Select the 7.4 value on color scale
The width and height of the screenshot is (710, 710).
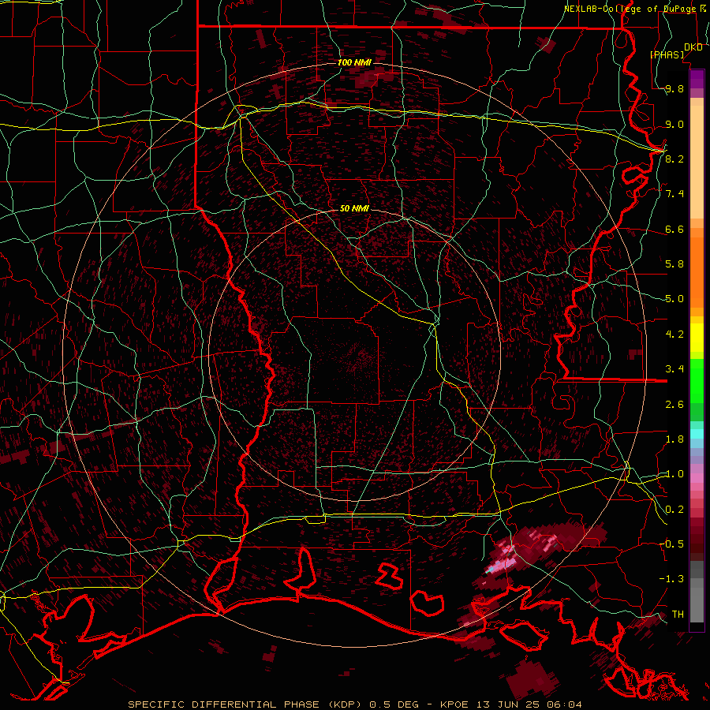(x=674, y=194)
